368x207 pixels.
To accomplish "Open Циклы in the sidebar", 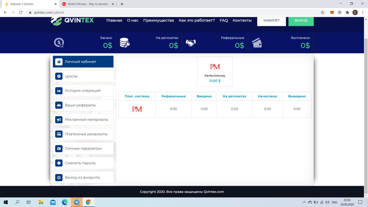I will [x=83, y=76].
